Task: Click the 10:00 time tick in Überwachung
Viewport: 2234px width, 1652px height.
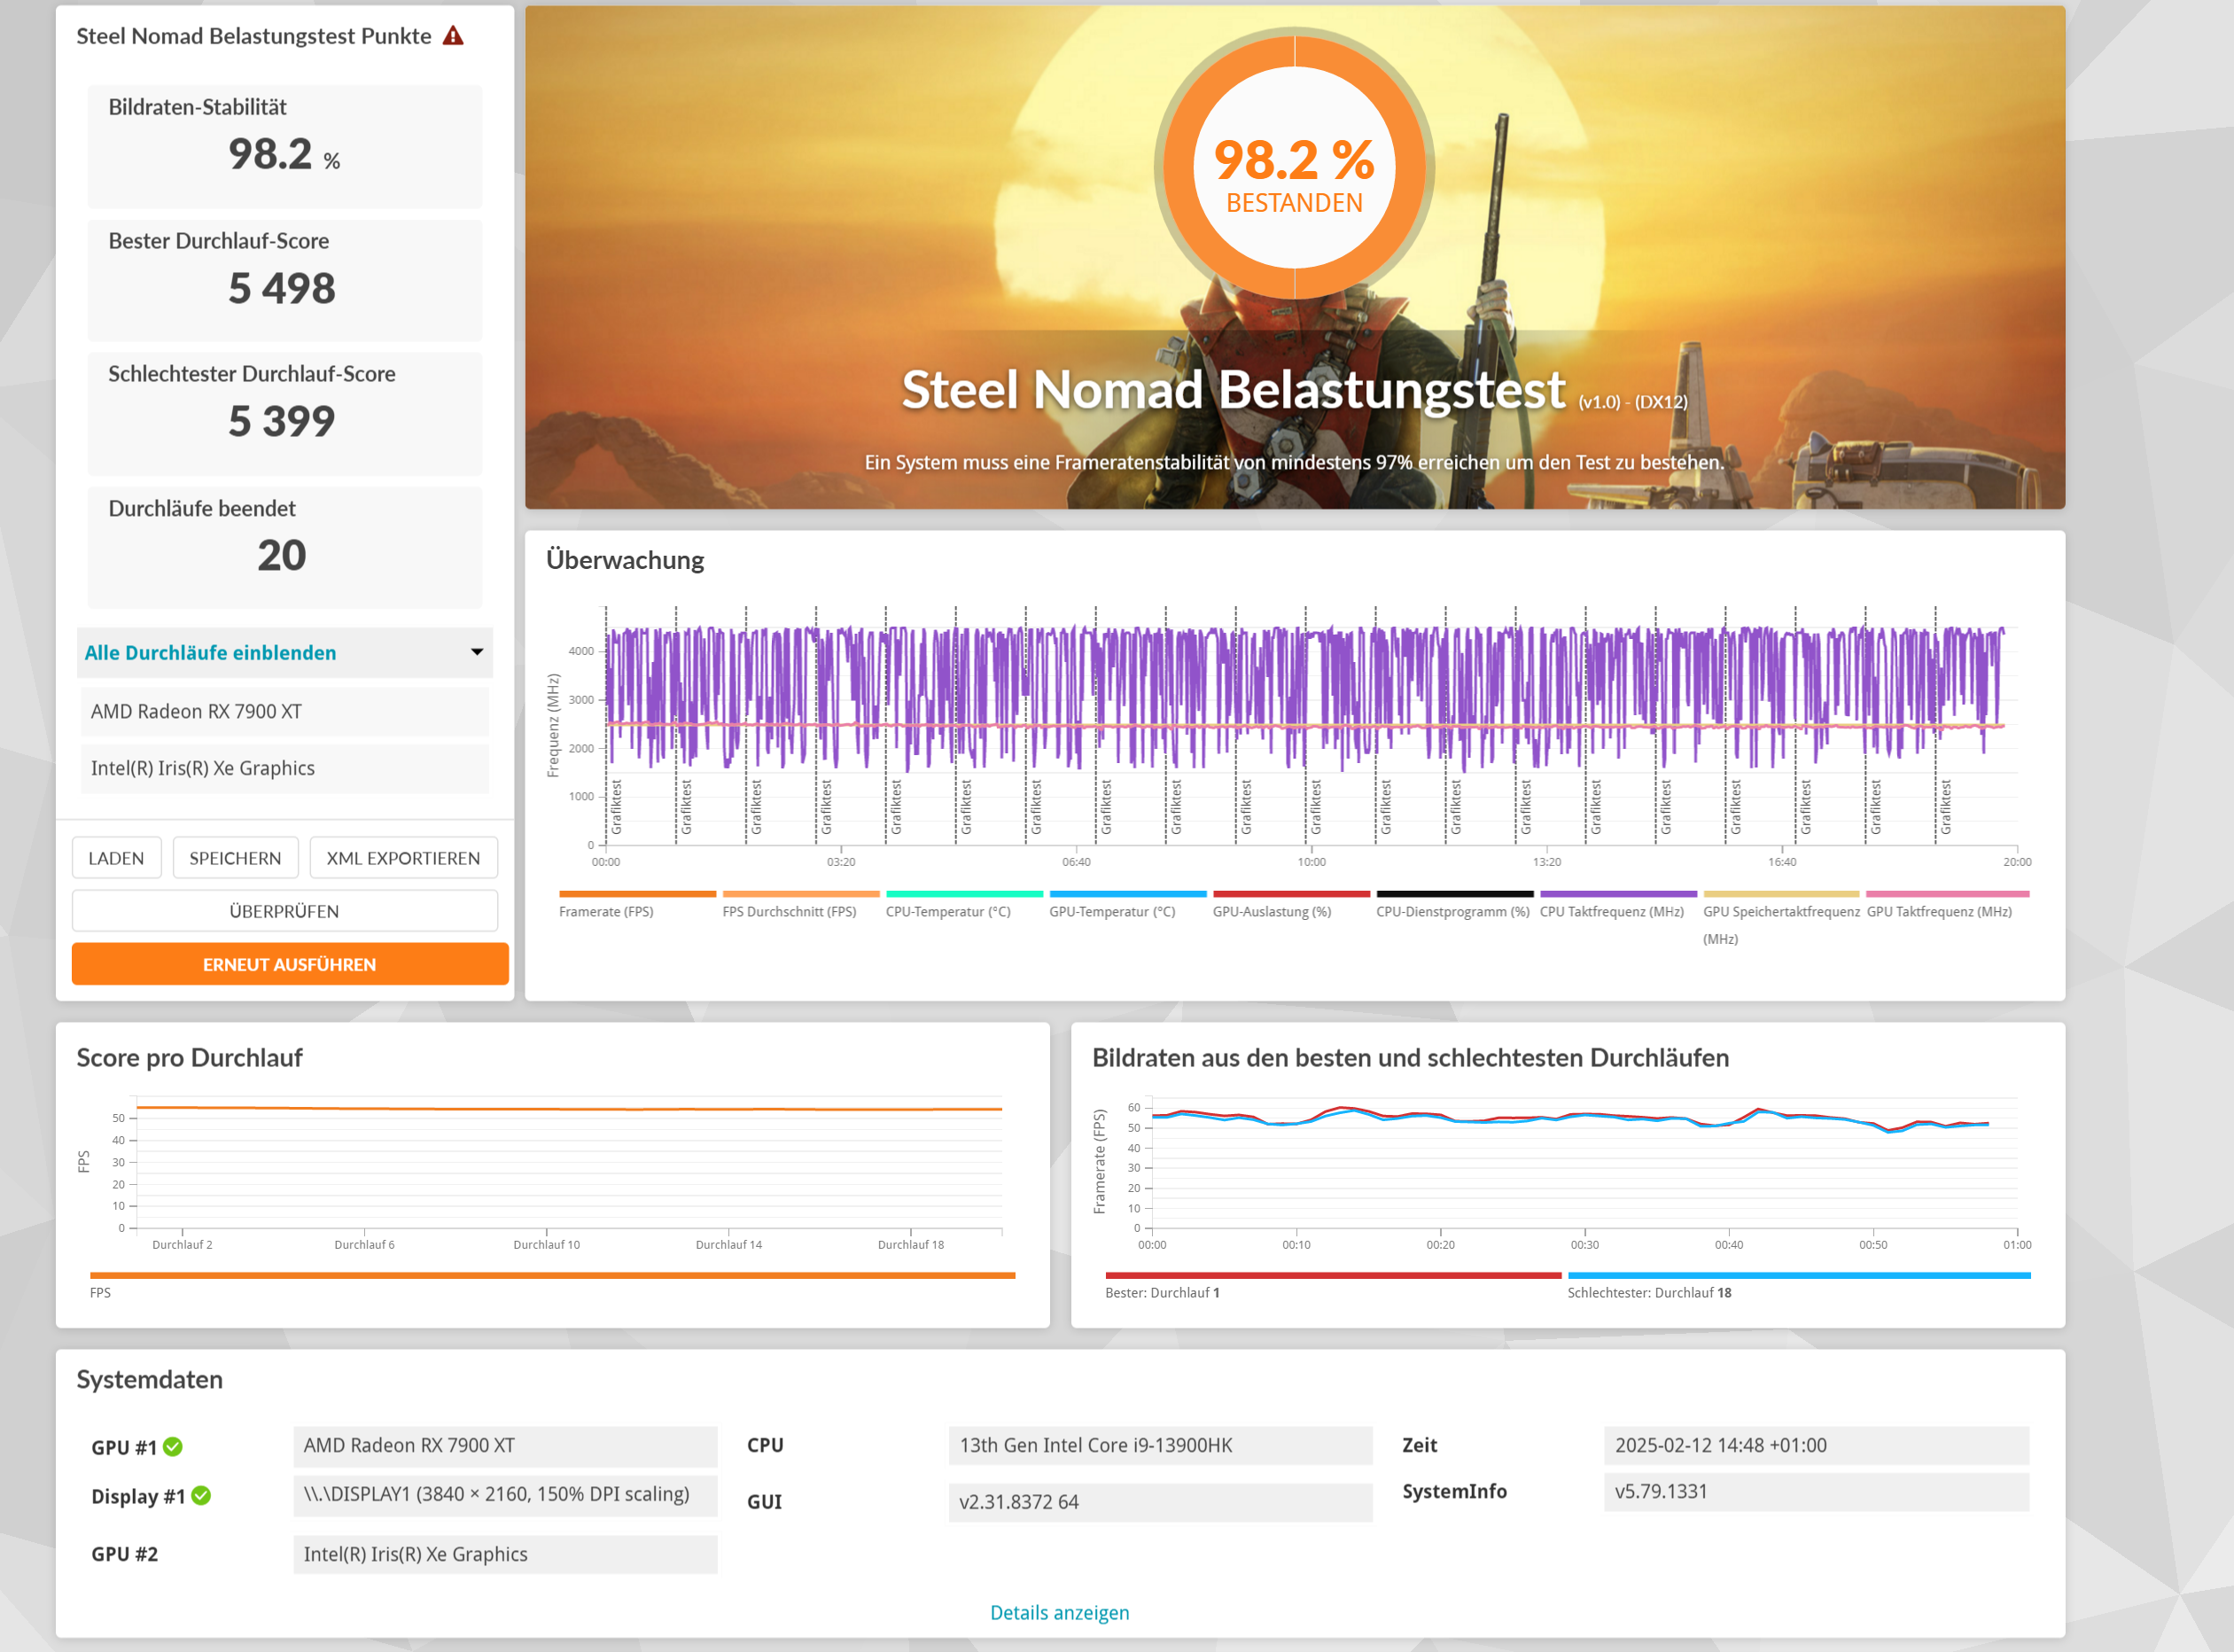Action: (x=1311, y=862)
